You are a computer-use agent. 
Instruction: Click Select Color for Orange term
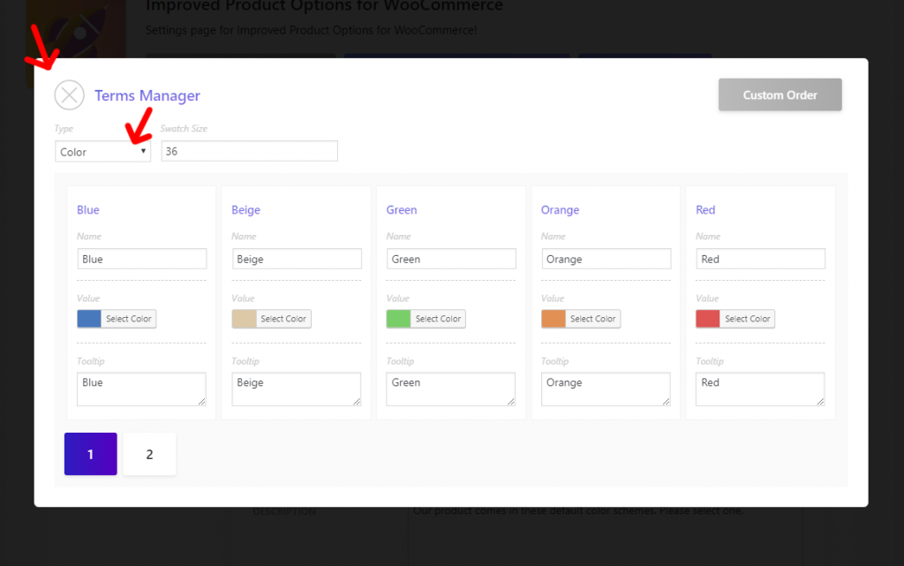point(592,319)
